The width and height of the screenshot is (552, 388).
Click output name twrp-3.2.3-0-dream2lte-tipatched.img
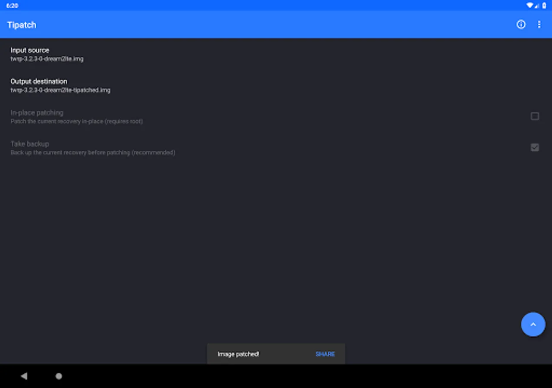point(60,90)
